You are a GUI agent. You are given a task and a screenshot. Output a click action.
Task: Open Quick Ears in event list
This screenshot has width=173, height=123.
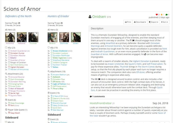pyautogui.click(x=57, y=108)
